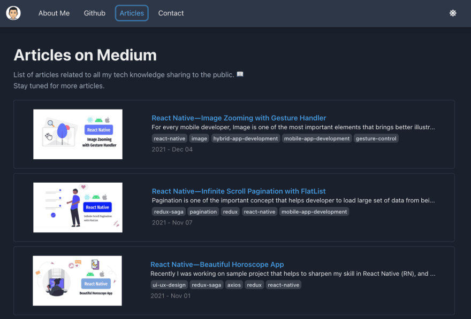
Task: Click redux tag on Horoscope App article
Action: point(254,285)
